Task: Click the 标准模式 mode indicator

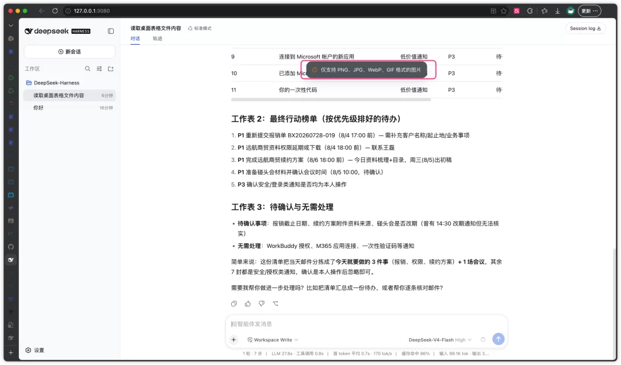Action: [x=200, y=29]
